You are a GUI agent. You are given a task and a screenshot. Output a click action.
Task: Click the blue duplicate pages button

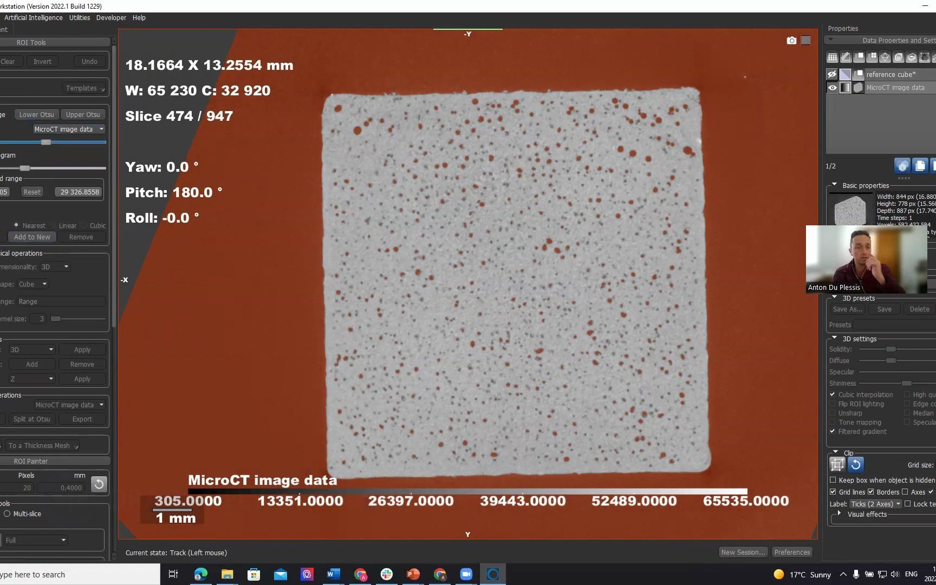click(x=920, y=166)
